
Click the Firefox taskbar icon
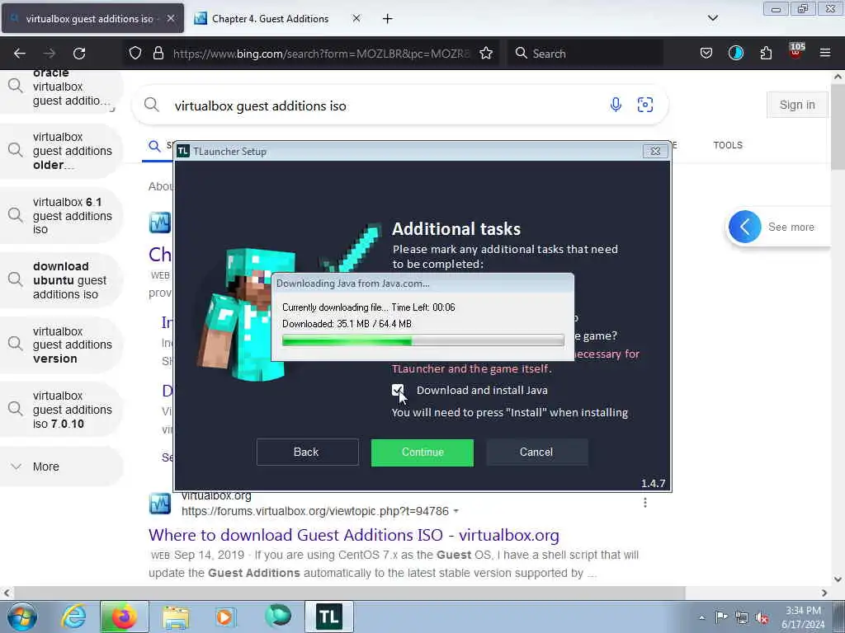(x=124, y=617)
